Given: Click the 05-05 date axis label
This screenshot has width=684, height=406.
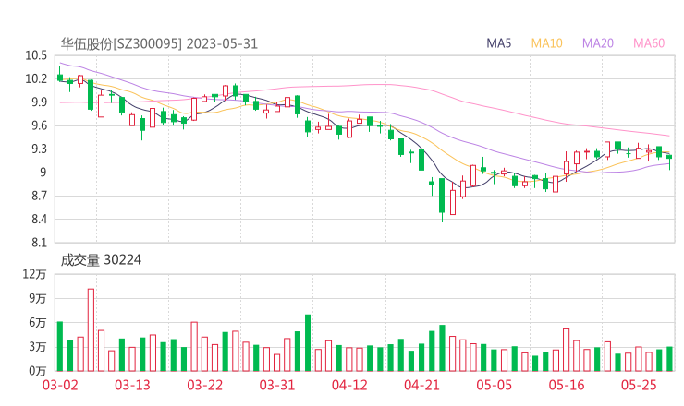Looking at the screenshot, I should coord(495,385).
